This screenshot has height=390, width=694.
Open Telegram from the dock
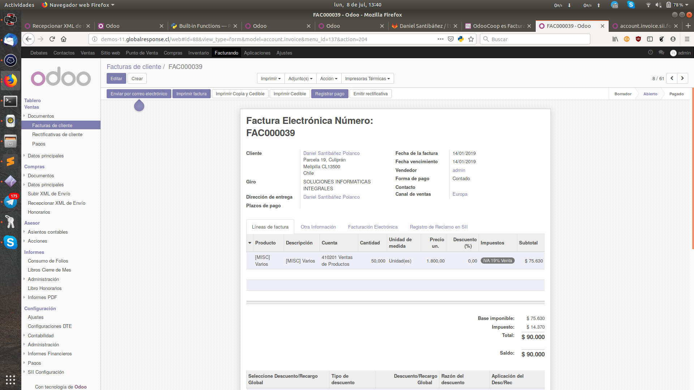pos(10,201)
